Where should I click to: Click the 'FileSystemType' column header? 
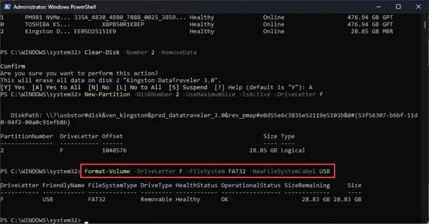112,185
